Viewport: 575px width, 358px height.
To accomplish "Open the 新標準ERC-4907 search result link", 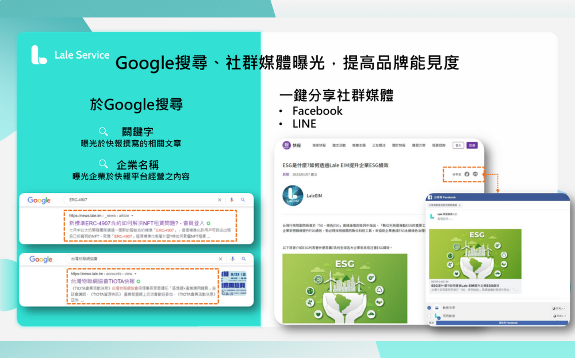I will click(137, 223).
